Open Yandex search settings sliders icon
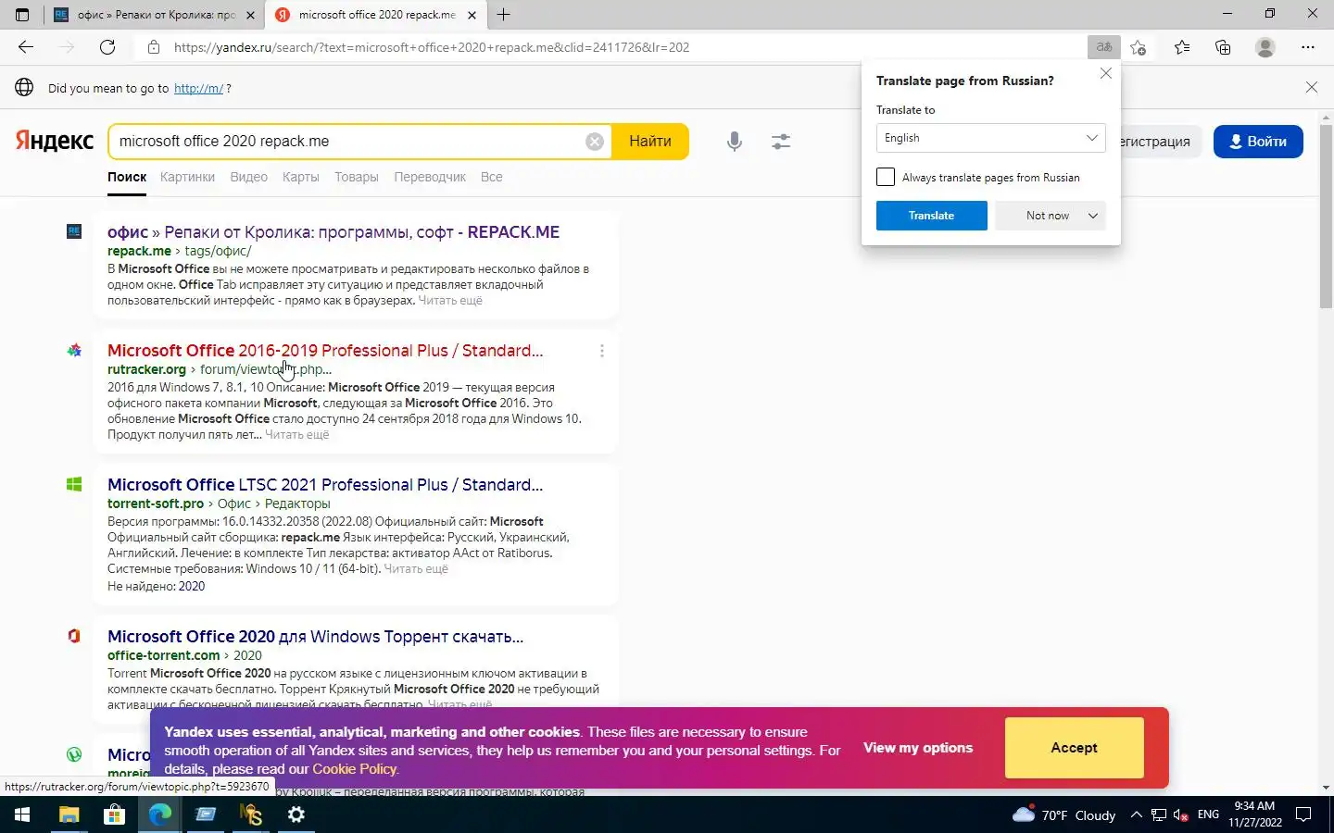Image resolution: width=1334 pixels, height=833 pixels. coord(781,142)
